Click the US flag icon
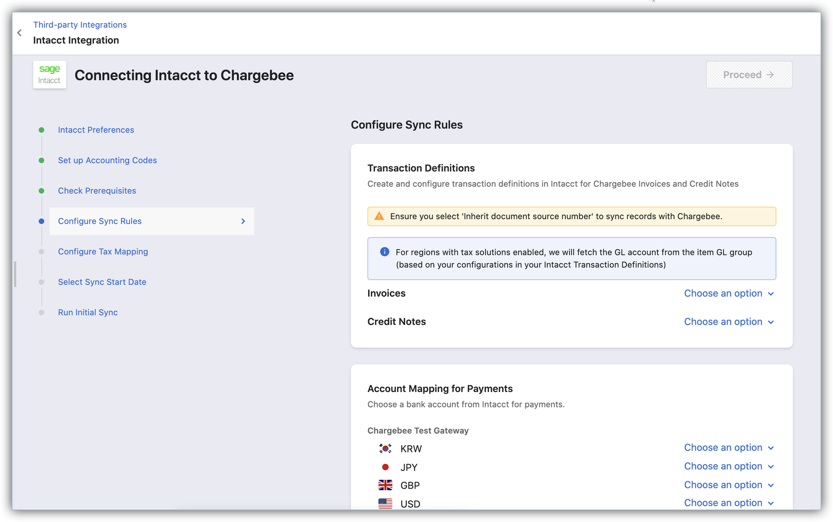The width and height of the screenshot is (833, 522). (x=385, y=503)
